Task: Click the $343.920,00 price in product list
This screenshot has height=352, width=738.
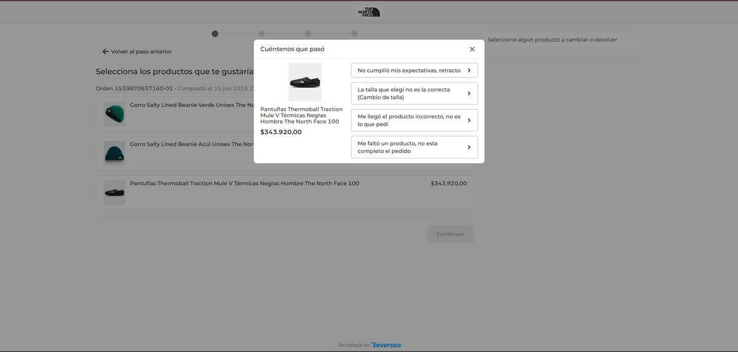Action: coord(449,183)
